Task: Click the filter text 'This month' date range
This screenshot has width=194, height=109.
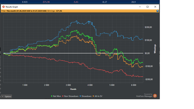Action: click(x=27, y=11)
